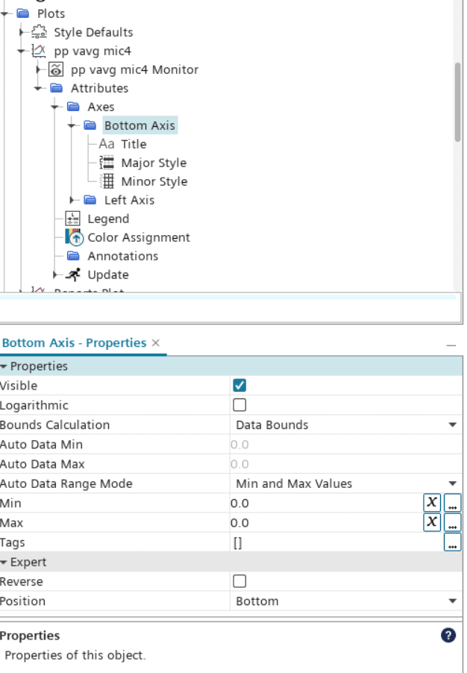Click the pp vavg mic4 plot icon
Viewport: 467px width, 673px height.
39,51
